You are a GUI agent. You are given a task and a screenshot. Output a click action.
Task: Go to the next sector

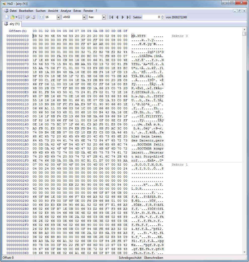(123, 17)
